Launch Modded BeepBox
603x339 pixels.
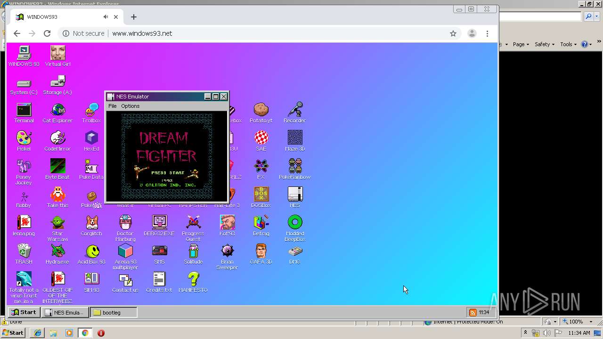pyautogui.click(x=295, y=228)
